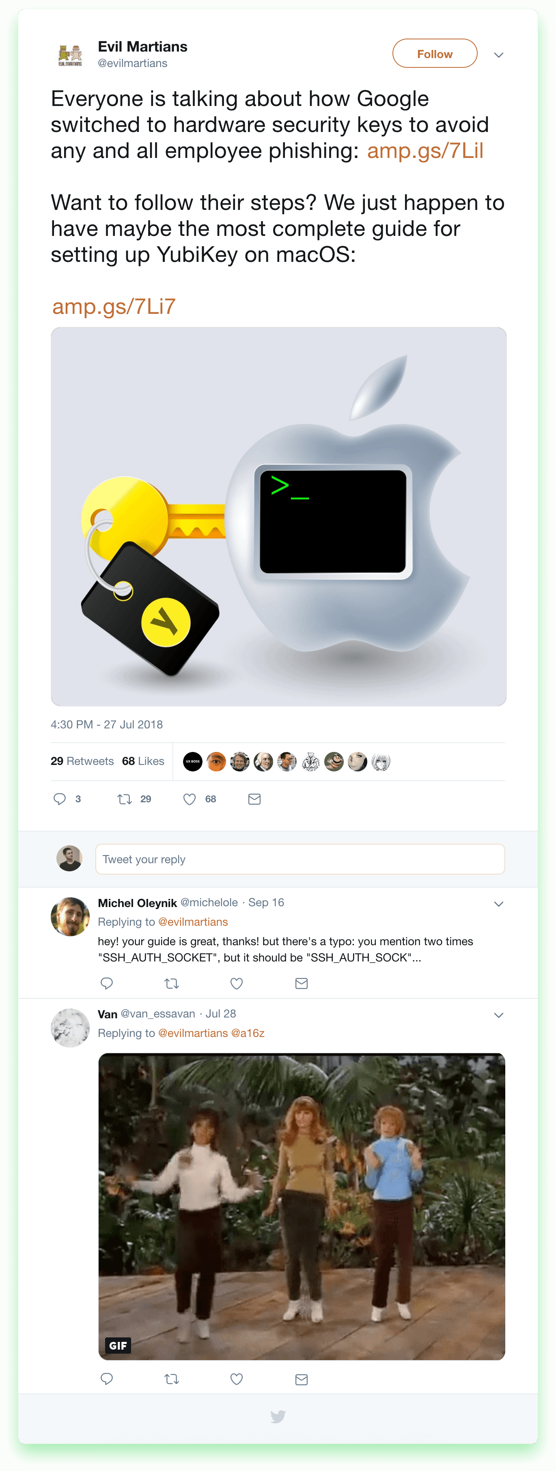This screenshot has width=556, height=1471.
Task: Retweet Michel Oleynik's reply
Action: tap(172, 983)
